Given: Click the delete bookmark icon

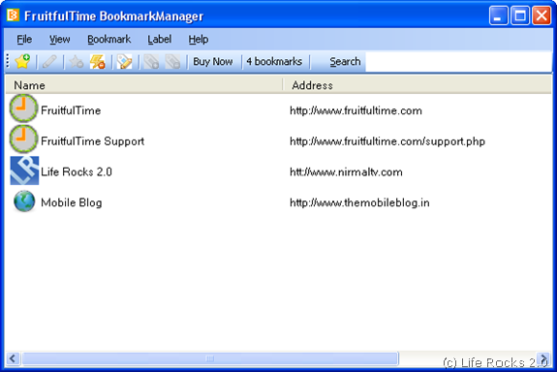Looking at the screenshot, I should [x=97, y=61].
